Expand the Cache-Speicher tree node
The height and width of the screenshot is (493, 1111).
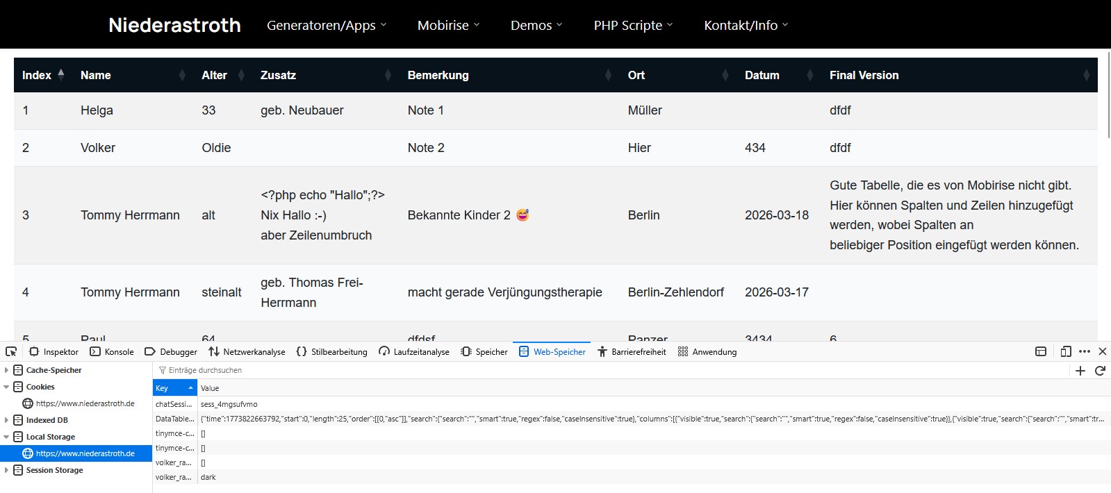click(7, 370)
